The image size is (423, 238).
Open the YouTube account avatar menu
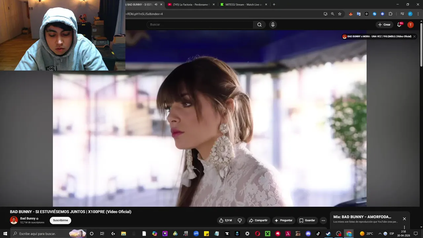[x=410, y=24]
